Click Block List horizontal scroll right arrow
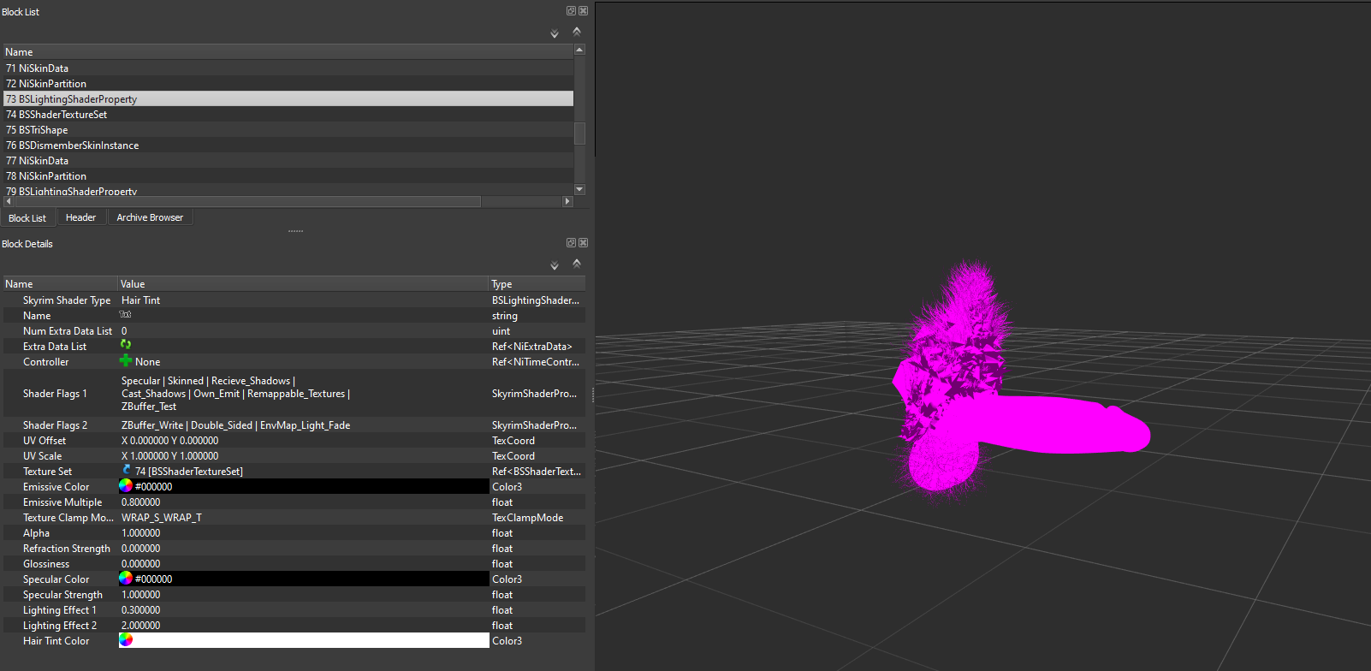This screenshot has width=1371, height=671. pyautogui.click(x=567, y=201)
